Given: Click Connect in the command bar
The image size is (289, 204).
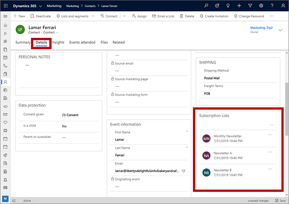Looking at the screenshot, I should tap(109, 16).
